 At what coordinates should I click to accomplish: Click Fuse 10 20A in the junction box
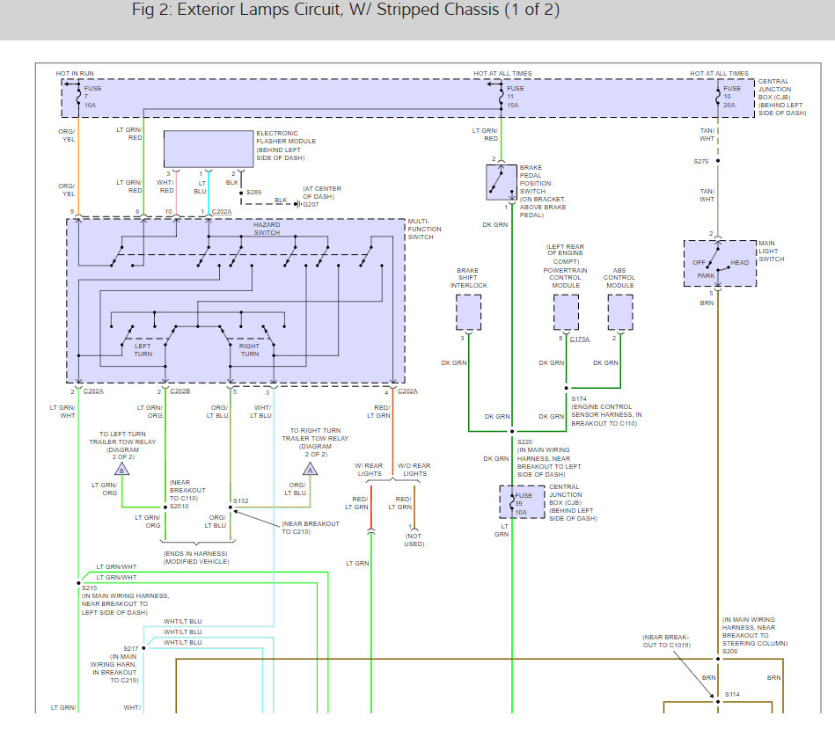coord(729,97)
